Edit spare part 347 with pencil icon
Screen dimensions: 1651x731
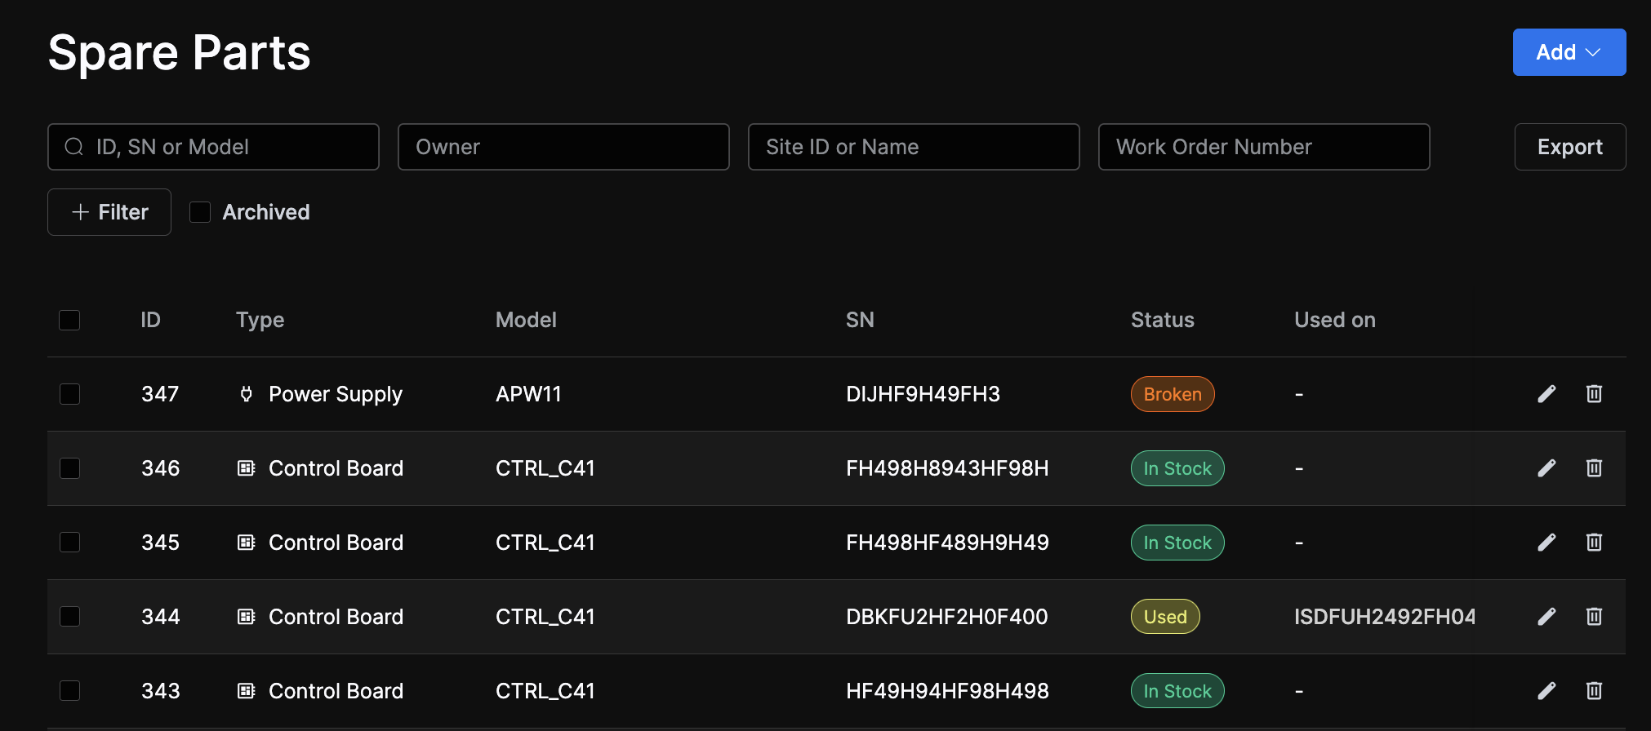[x=1546, y=394]
